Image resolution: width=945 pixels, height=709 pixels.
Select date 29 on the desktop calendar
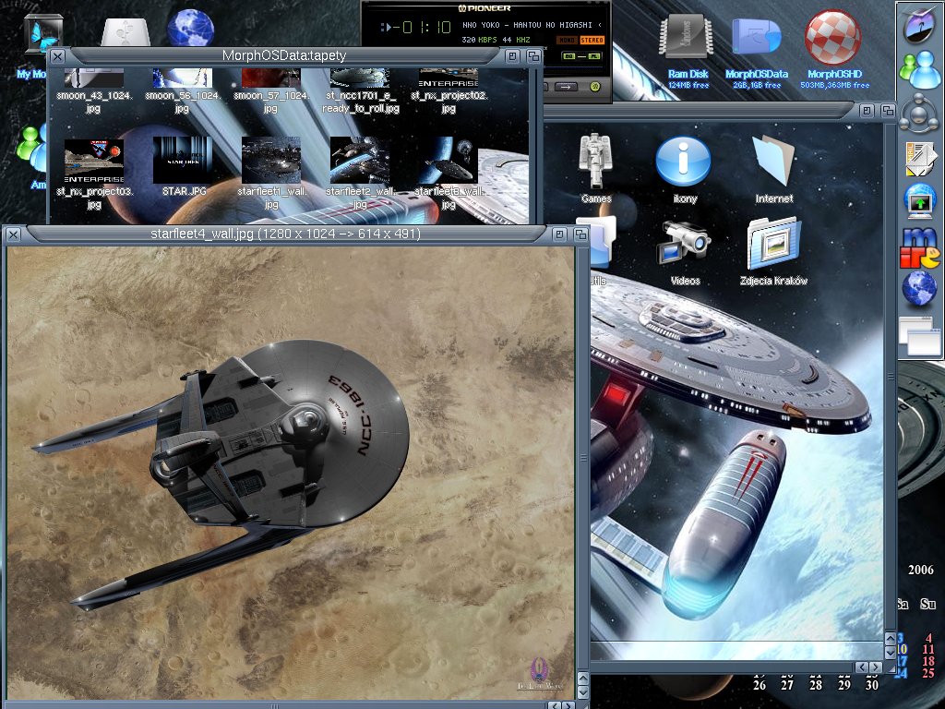click(843, 685)
